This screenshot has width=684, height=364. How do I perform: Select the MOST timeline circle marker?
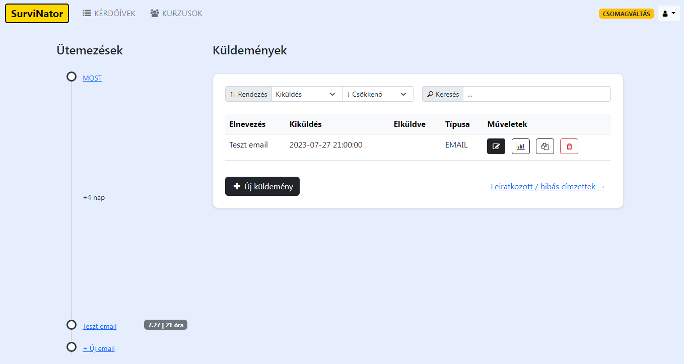pos(72,77)
